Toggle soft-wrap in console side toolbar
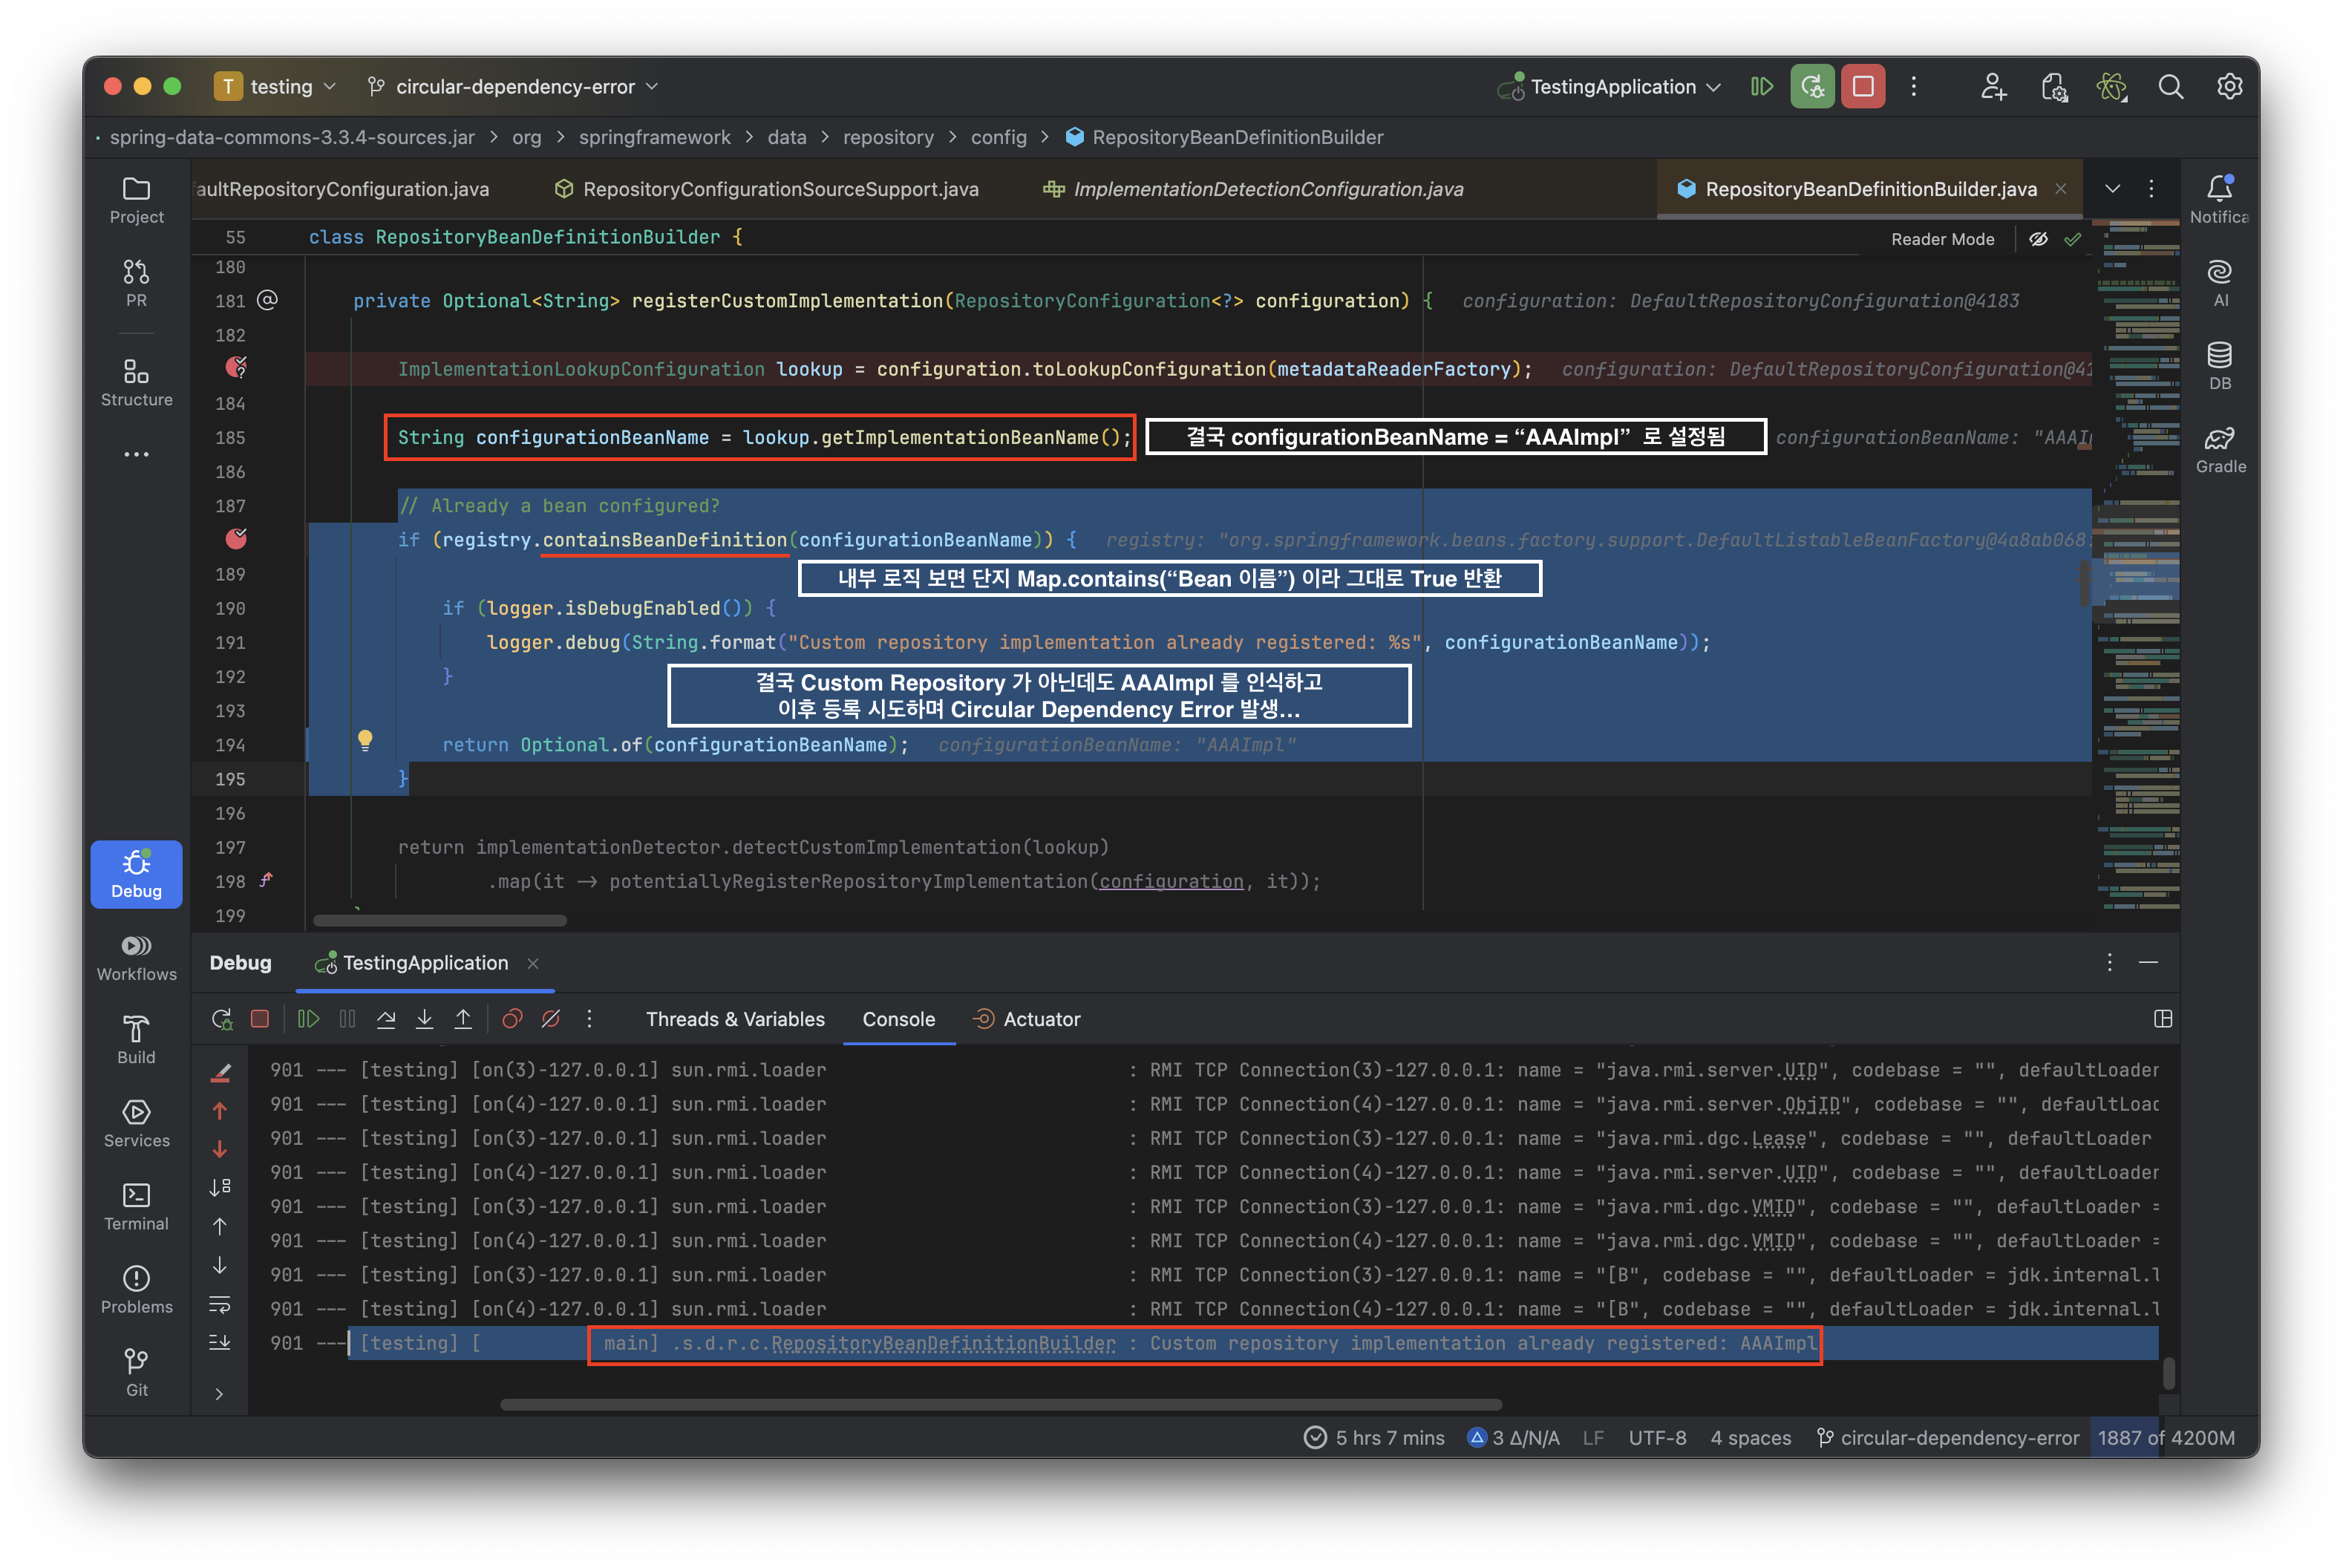Screen dimensions: 2343x1568 (x=220, y=1305)
